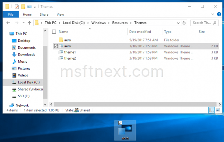The width and height of the screenshot is (224, 142).
Task: Sort by the Size column
Action: point(202,32)
